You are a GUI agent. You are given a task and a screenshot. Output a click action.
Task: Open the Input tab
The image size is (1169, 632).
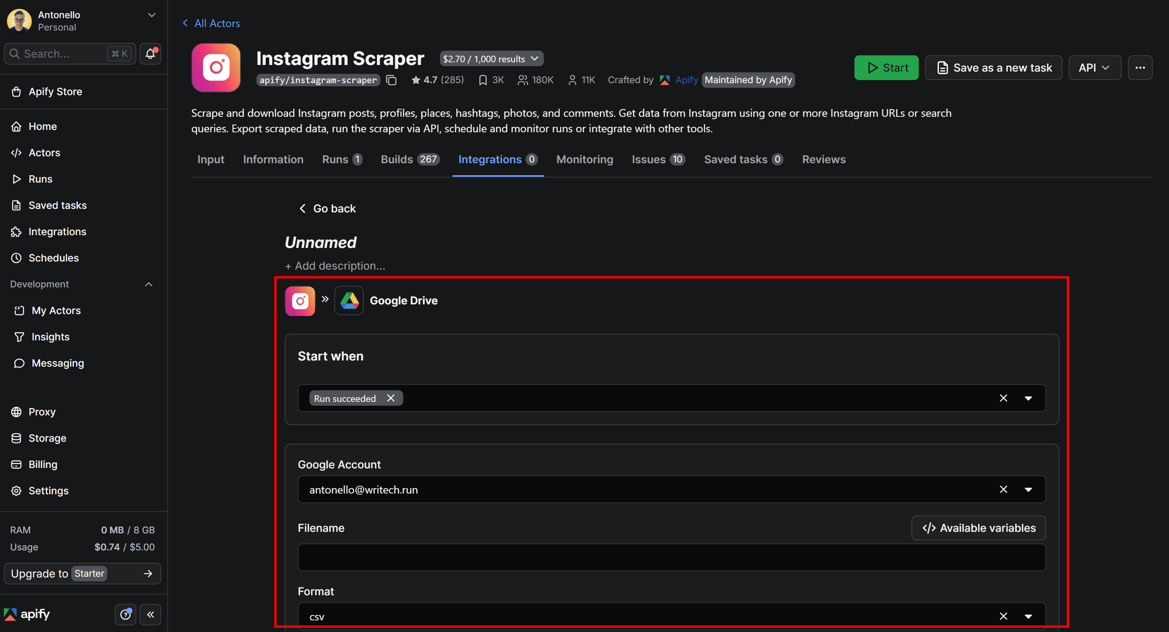tap(211, 159)
